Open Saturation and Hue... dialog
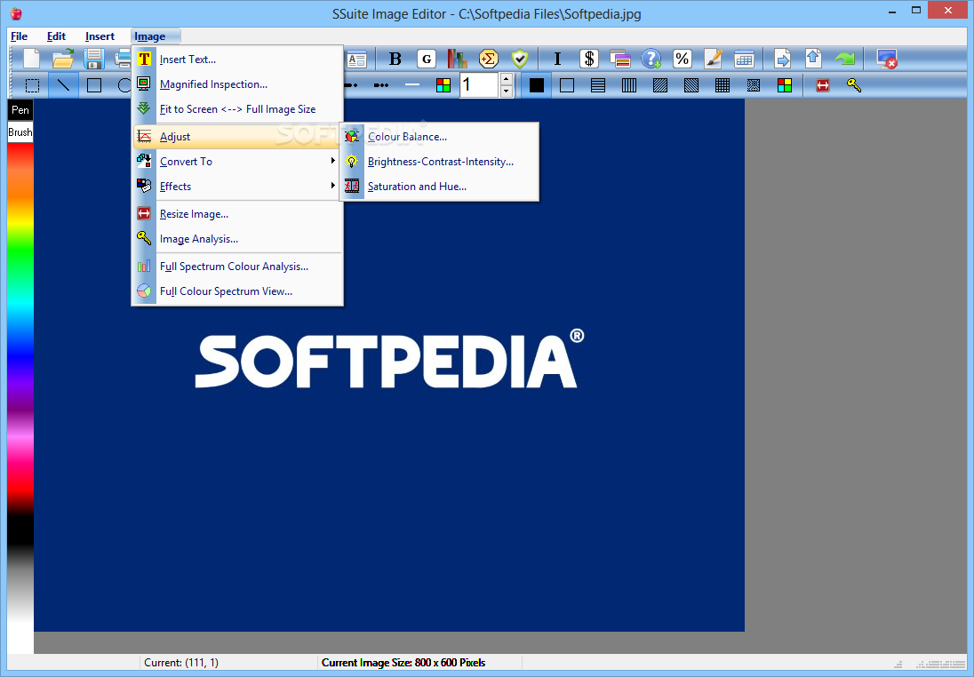974x677 pixels. click(x=439, y=187)
